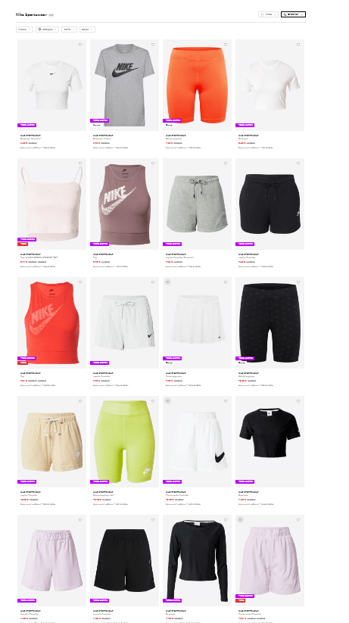Image resolution: width=349 pixels, height=623 pixels.
Task: Open the third filter dropdown
Action: click(x=69, y=30)
